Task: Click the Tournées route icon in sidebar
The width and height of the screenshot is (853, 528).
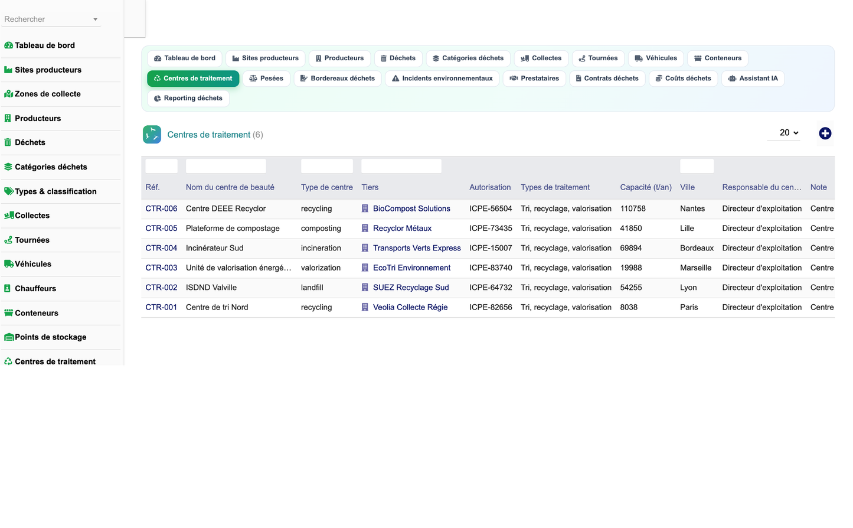Action: [x=8, y=240]
